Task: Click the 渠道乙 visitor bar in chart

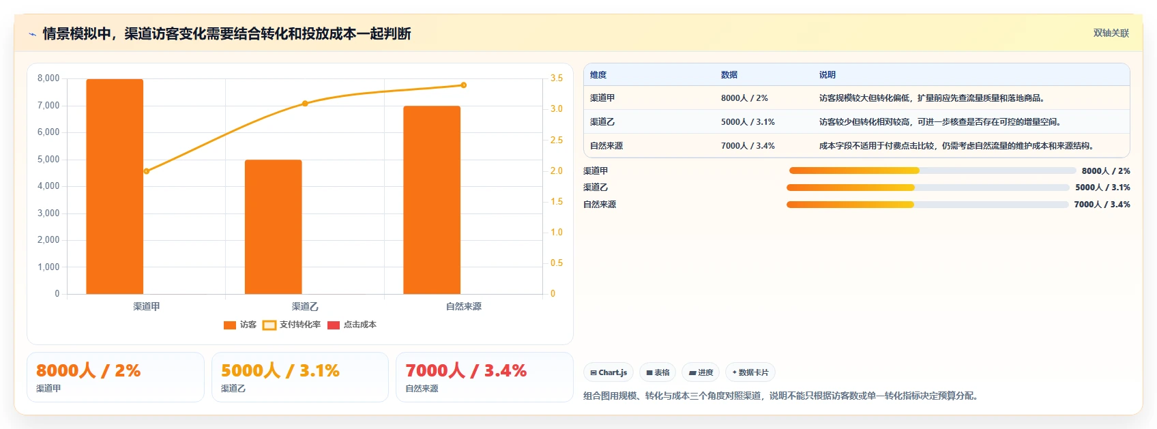Action: pyautogui.click(x=273, y=227)
